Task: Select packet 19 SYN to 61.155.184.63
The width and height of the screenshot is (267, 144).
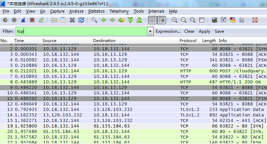Action: coord(133,126)
